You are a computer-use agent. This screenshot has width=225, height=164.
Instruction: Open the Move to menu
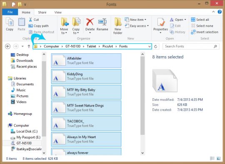(64, 26)
